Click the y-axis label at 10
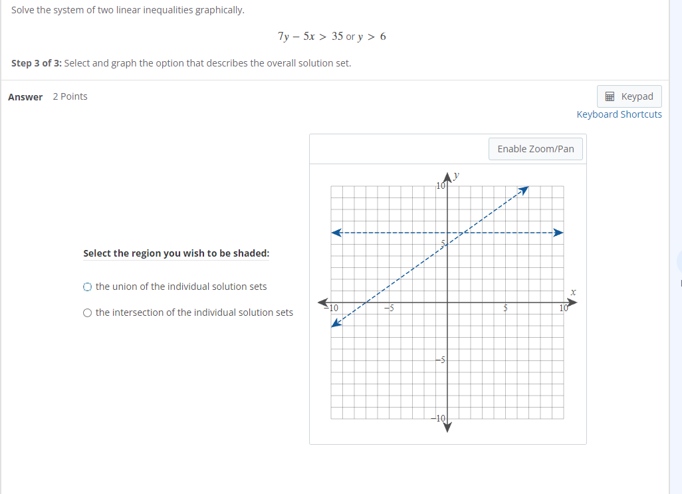682x494 pixels. [x=439, y=185]
